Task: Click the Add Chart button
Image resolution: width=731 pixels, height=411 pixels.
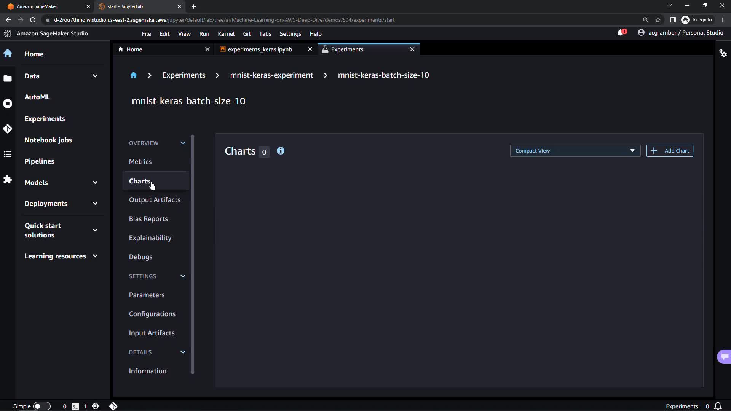Action: tap(670, 151)
